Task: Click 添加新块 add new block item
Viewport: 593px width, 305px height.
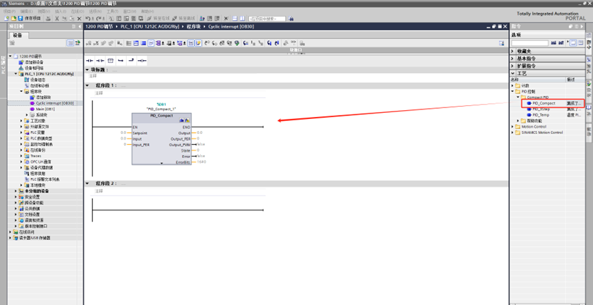Action: pyautogui.click(x=43, y=97)
